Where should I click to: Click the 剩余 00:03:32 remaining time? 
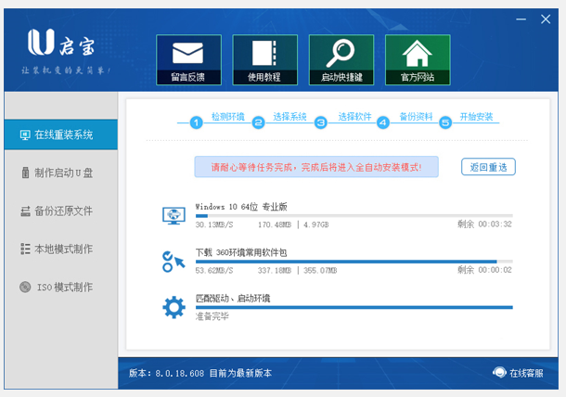(484, 224)
